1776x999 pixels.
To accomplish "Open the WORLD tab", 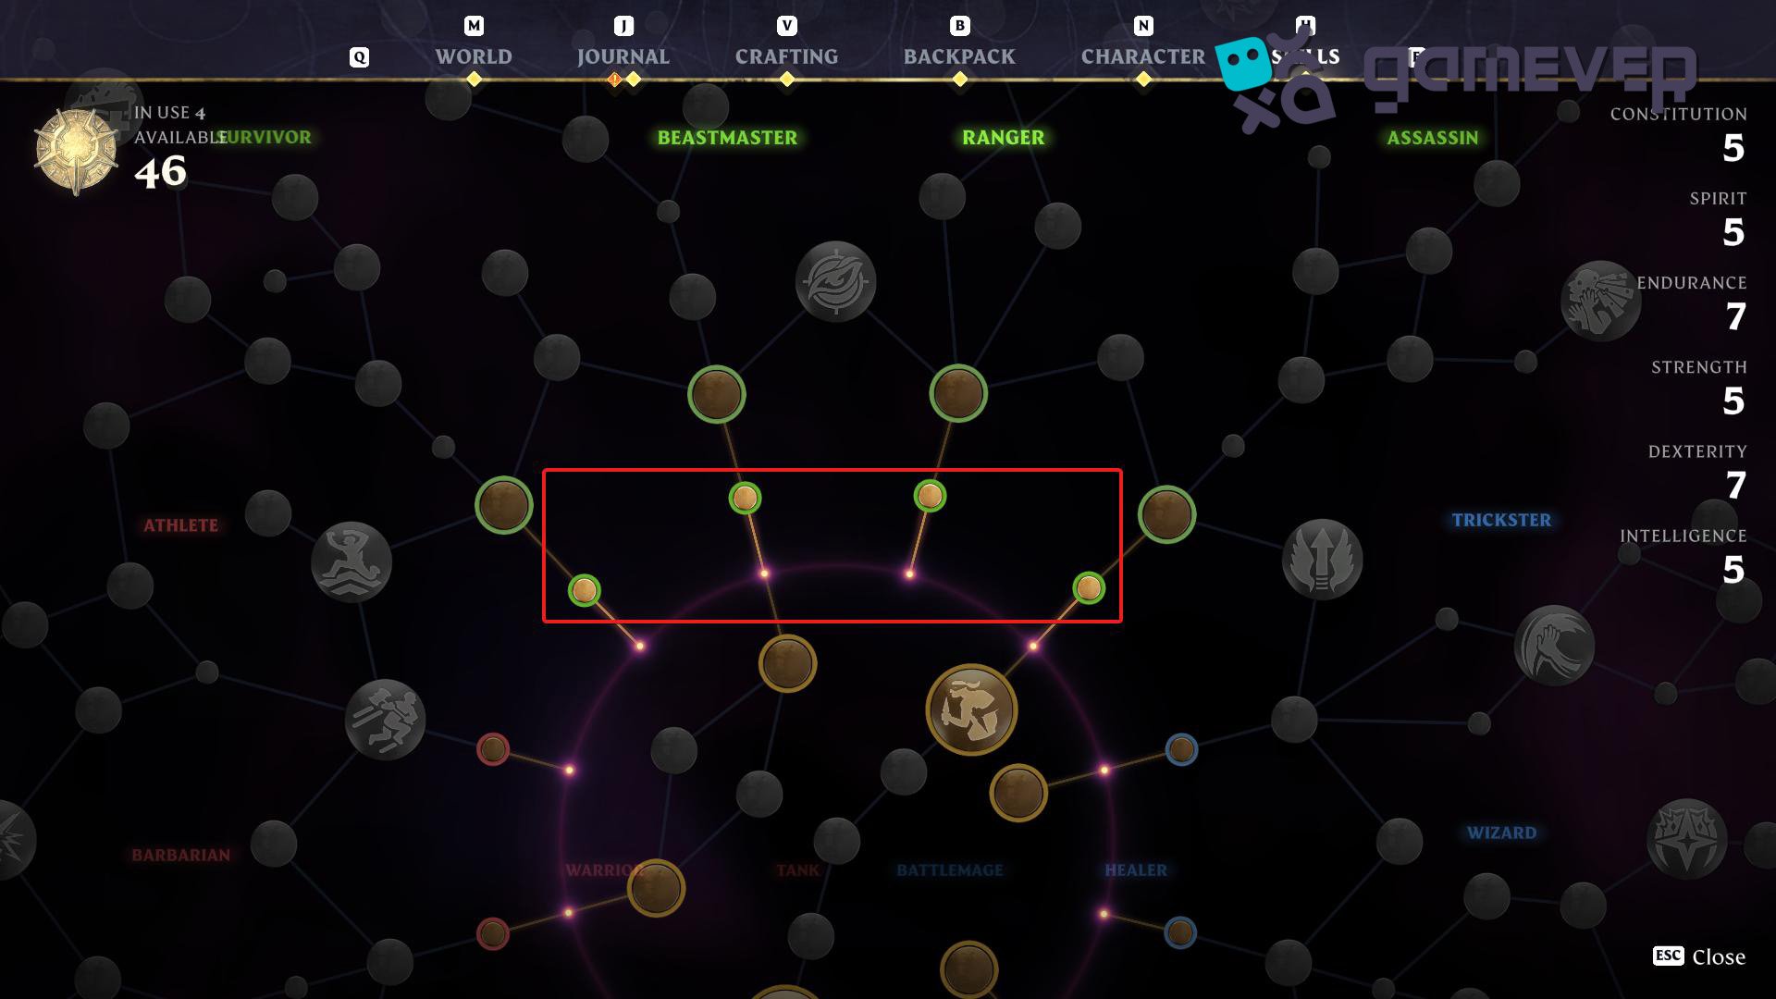I will (474, 56).
